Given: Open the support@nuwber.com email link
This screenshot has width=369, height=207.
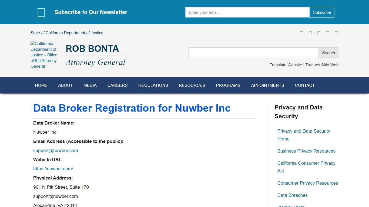Looking at the screenshot, I should 55,150.
